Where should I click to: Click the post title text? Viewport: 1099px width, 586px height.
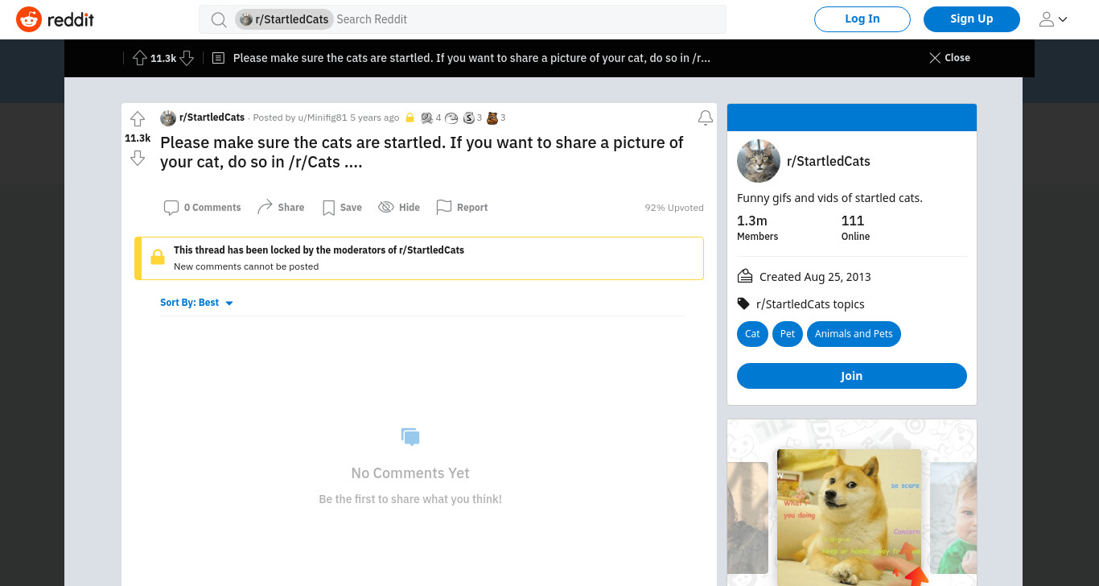[x=422, y=152]
